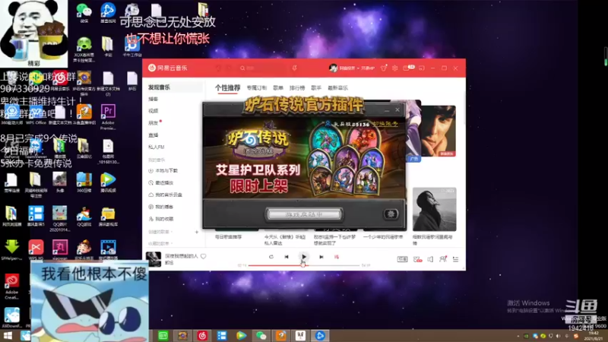The width and height of the screenshot is (608, 342).
Task: Open the grayscale portrait playlist cover
Action: 434,210
